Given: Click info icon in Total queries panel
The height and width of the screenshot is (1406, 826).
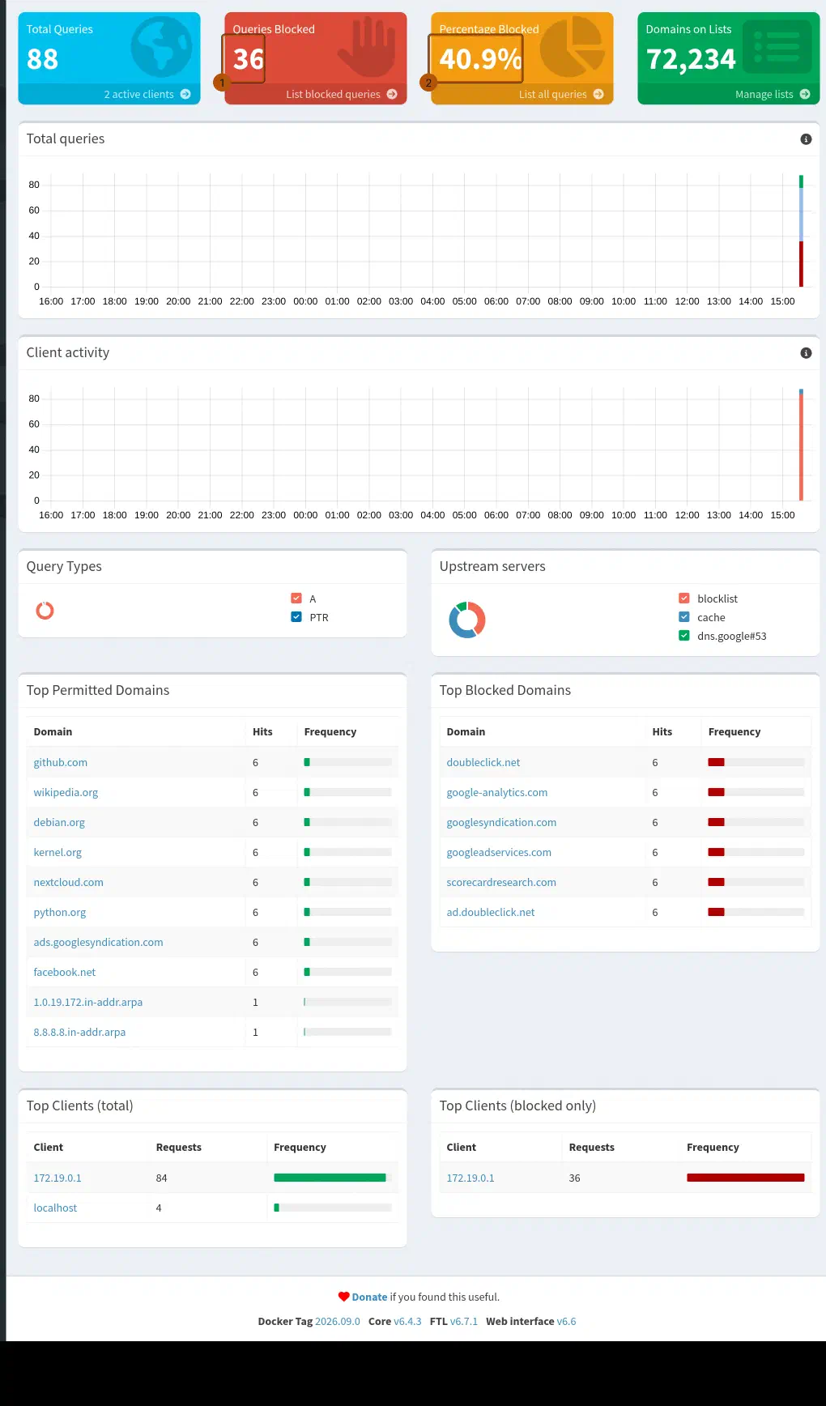Looking at the screenshot, I should point(806,139).
